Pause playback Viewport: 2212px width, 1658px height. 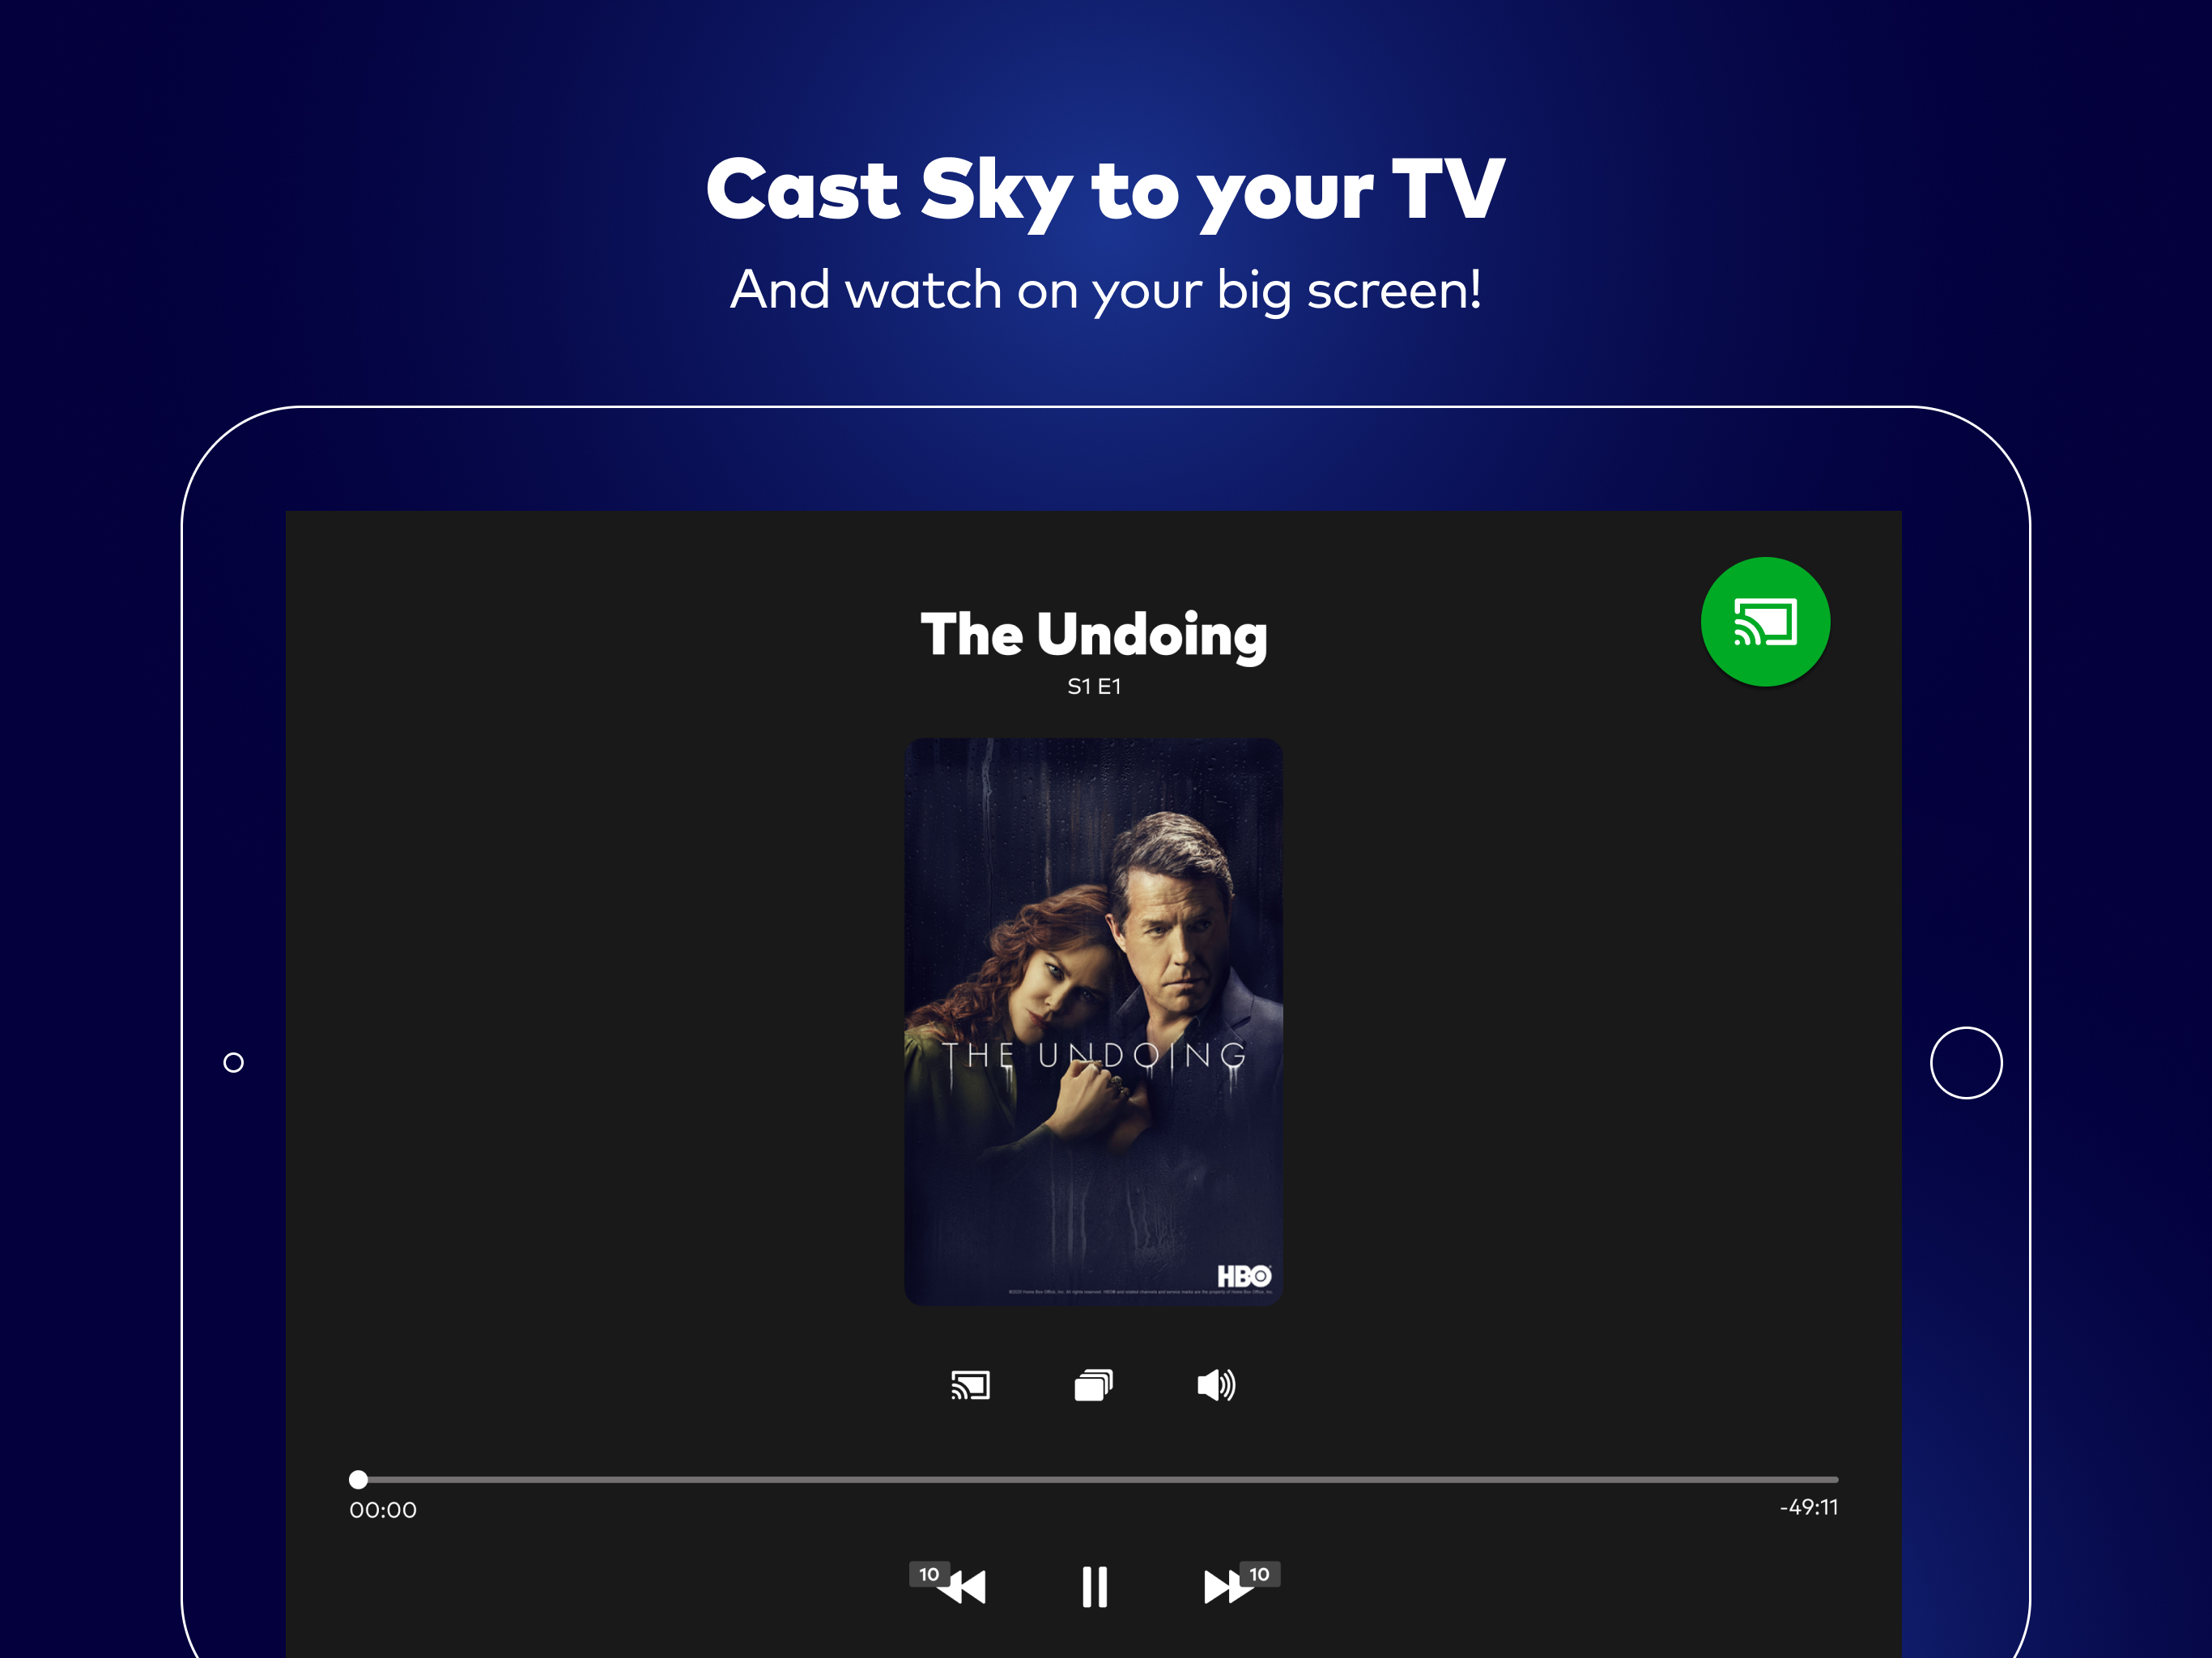1095,1586
